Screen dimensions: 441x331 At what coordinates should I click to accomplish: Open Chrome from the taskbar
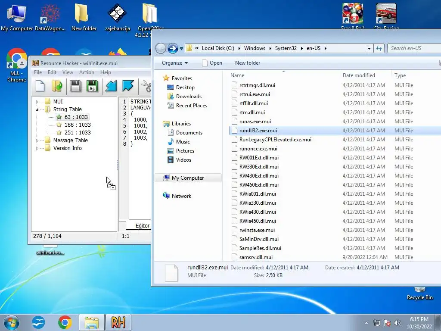pyautogui.click(x=65, y=322)
